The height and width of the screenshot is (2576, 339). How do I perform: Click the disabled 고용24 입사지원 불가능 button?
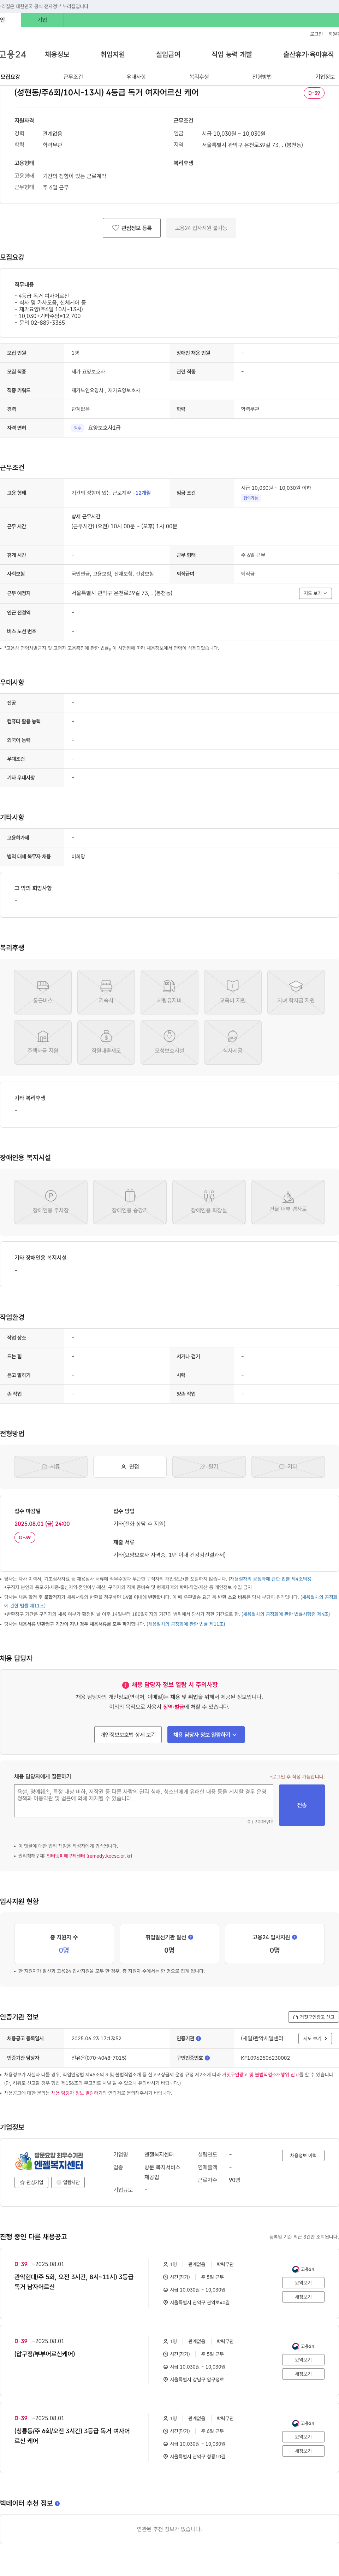[201, 228]
